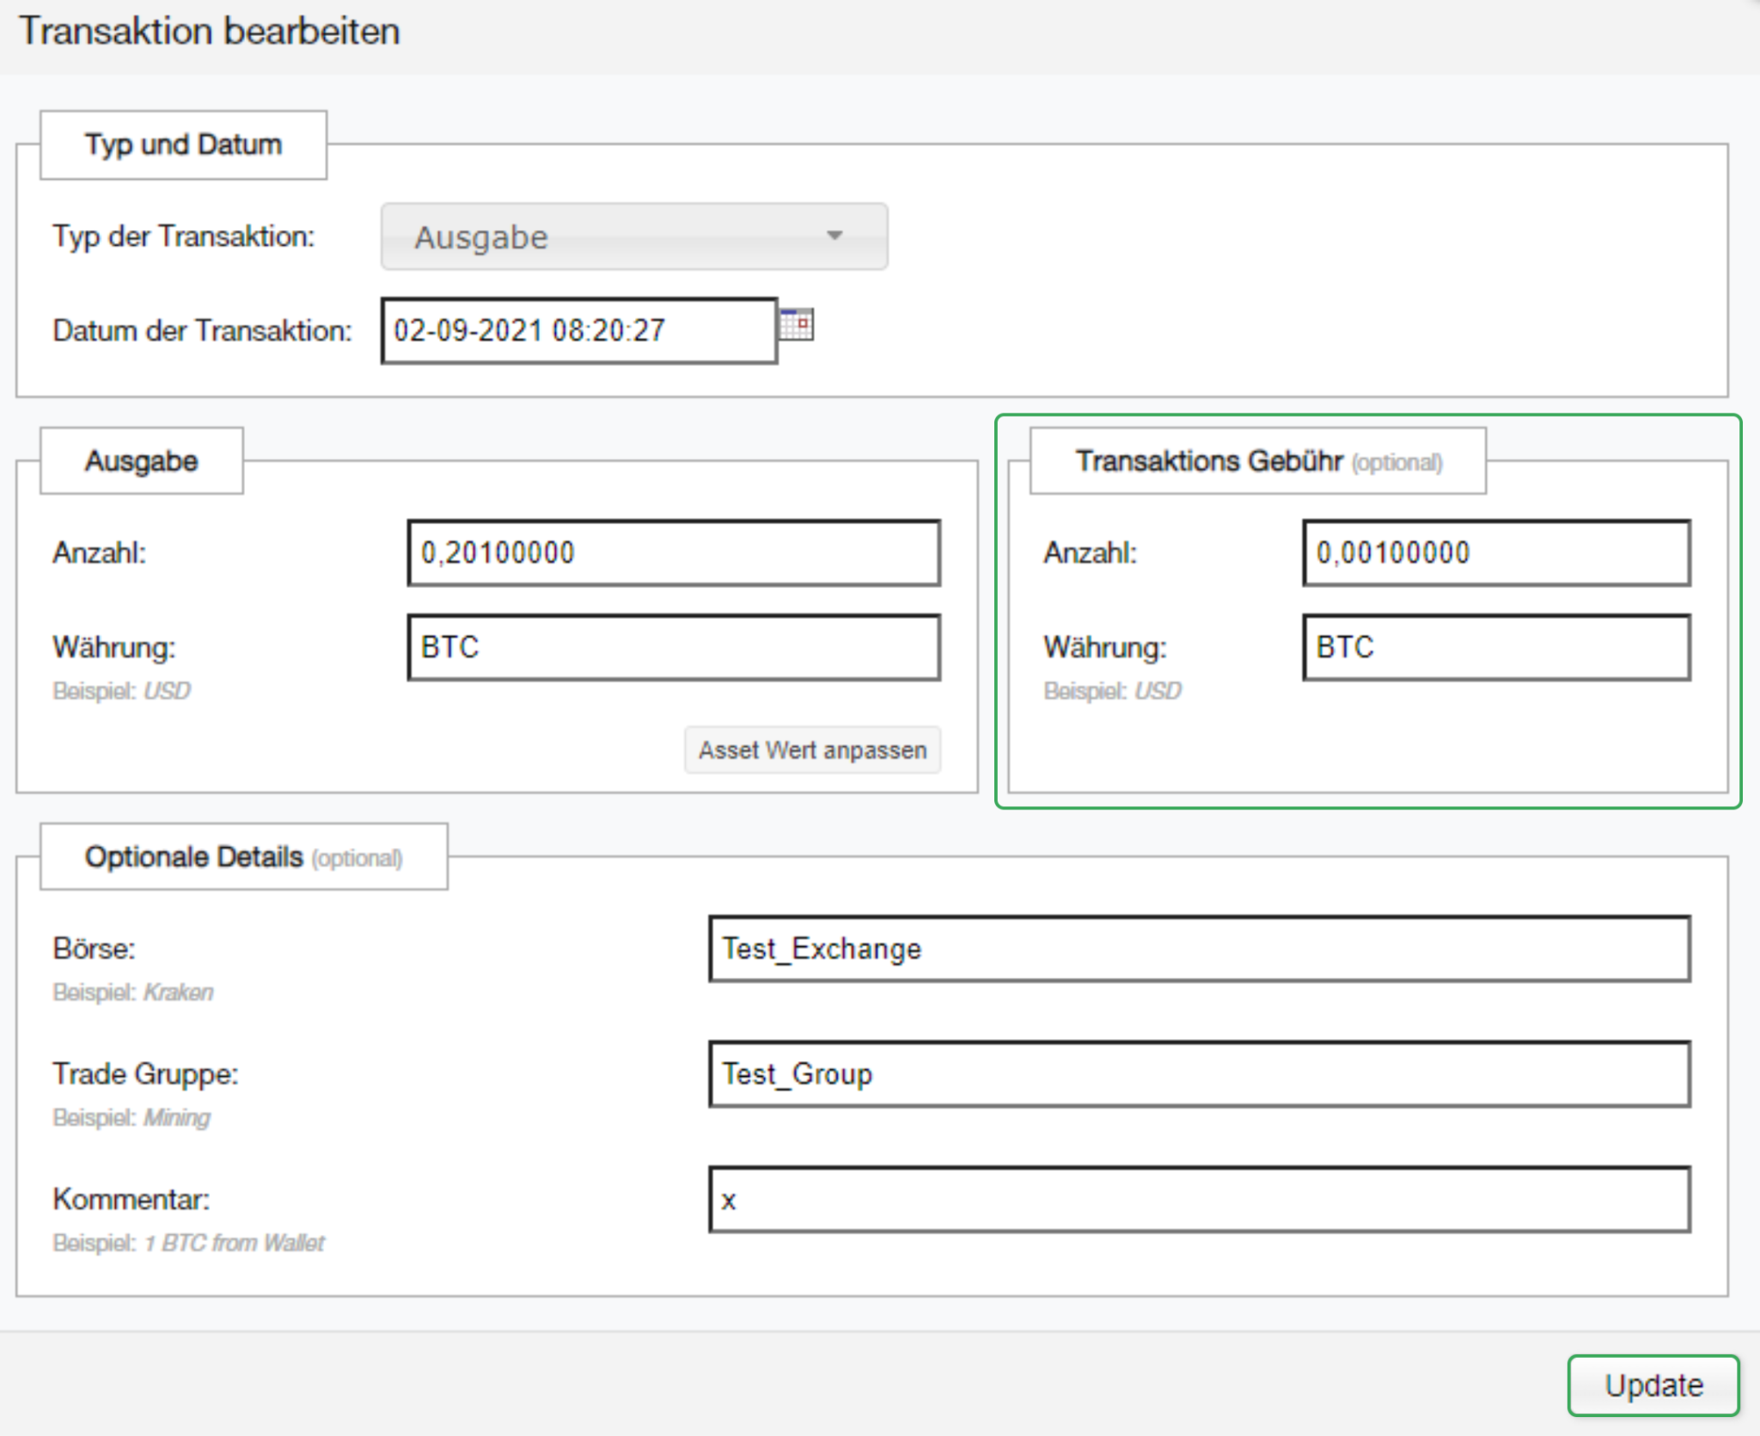Select the Transaktions Gebühr Währung field

click(x=1495, y=647)
